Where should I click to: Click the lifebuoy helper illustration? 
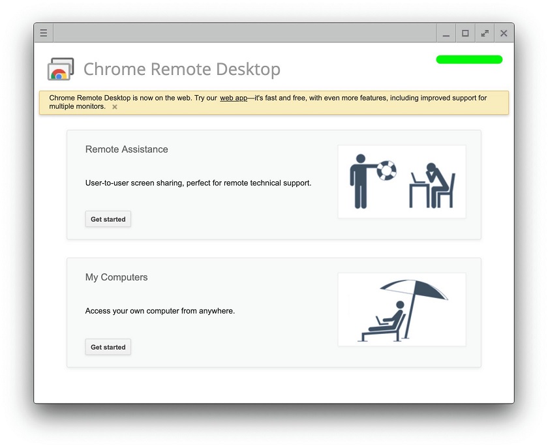401,181
